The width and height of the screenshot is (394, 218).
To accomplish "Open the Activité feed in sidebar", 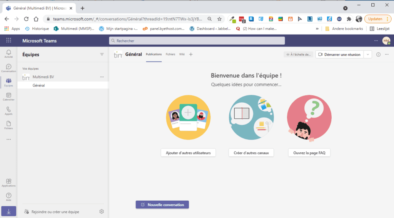I will (x=8, y=54).
